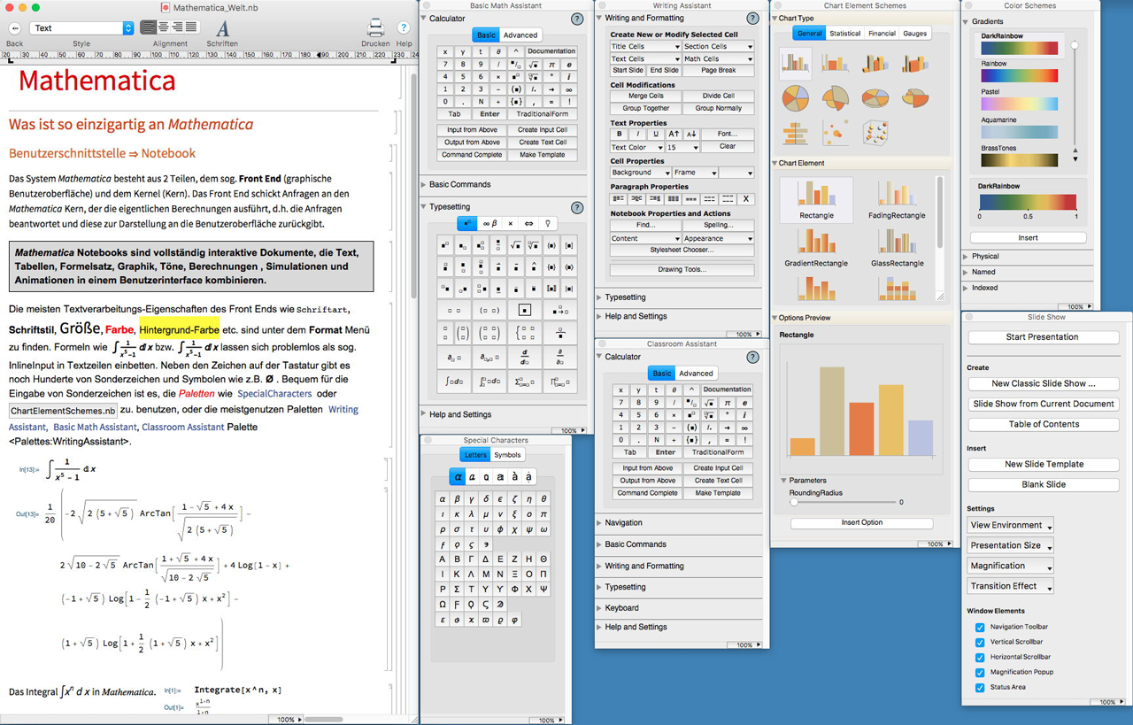Screen dimensions: 1133x725
Task: Open View Environment dropdown
Action: tap(1010, 525)
